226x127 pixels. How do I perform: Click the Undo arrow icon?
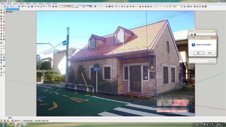(x=23, y=6)
